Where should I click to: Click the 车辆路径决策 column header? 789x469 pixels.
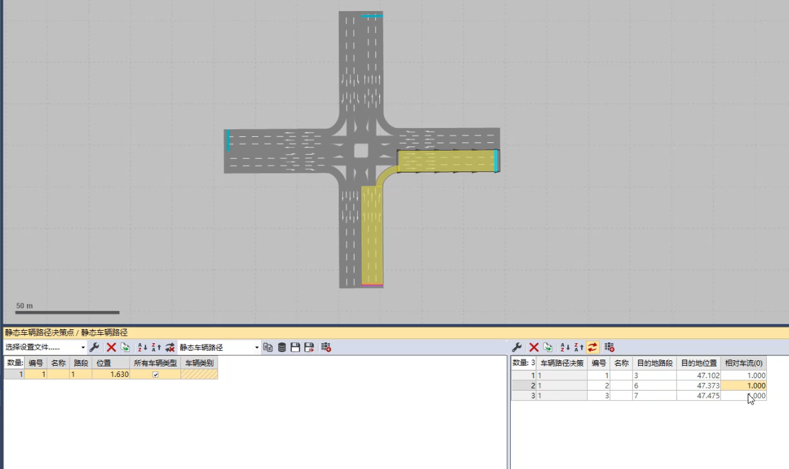point(562,363)
